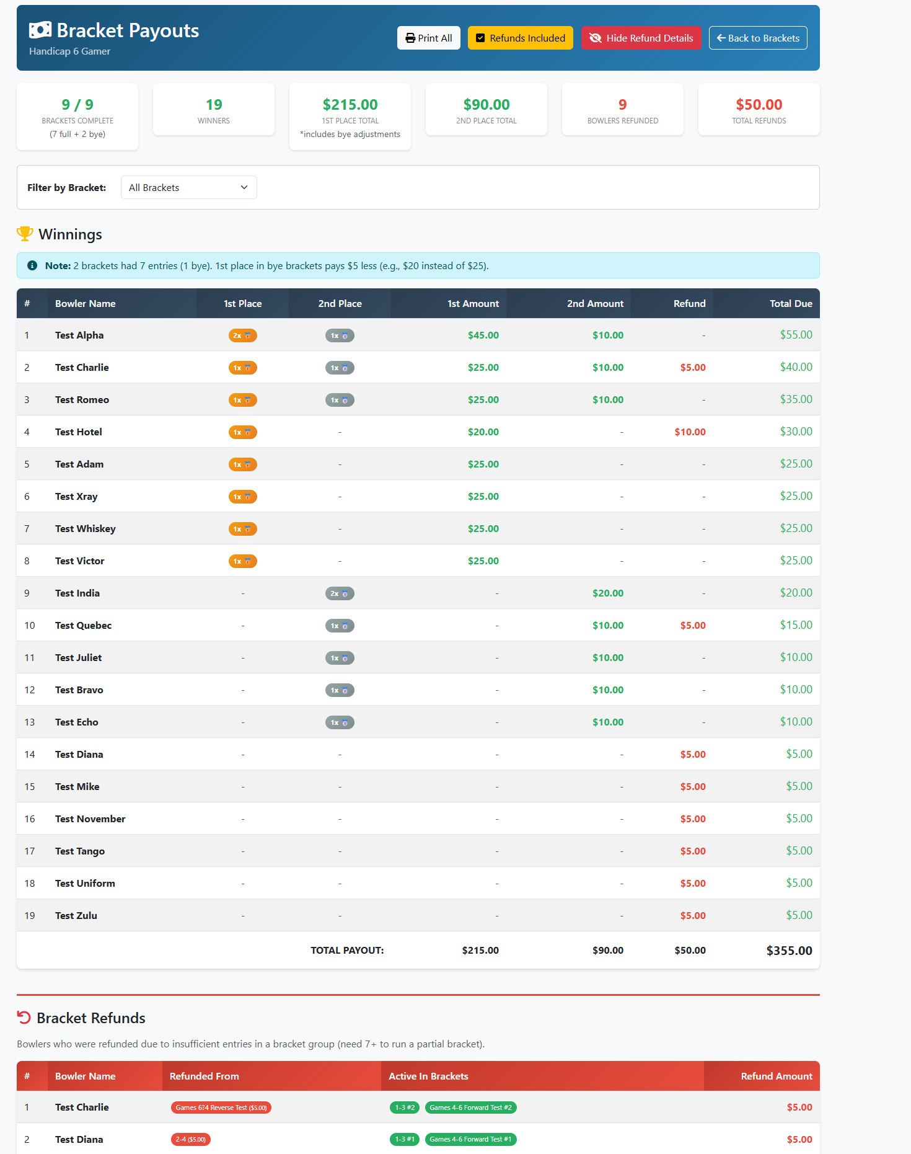
Task: Click the info icon in the note banner
Action: point(32,265)
